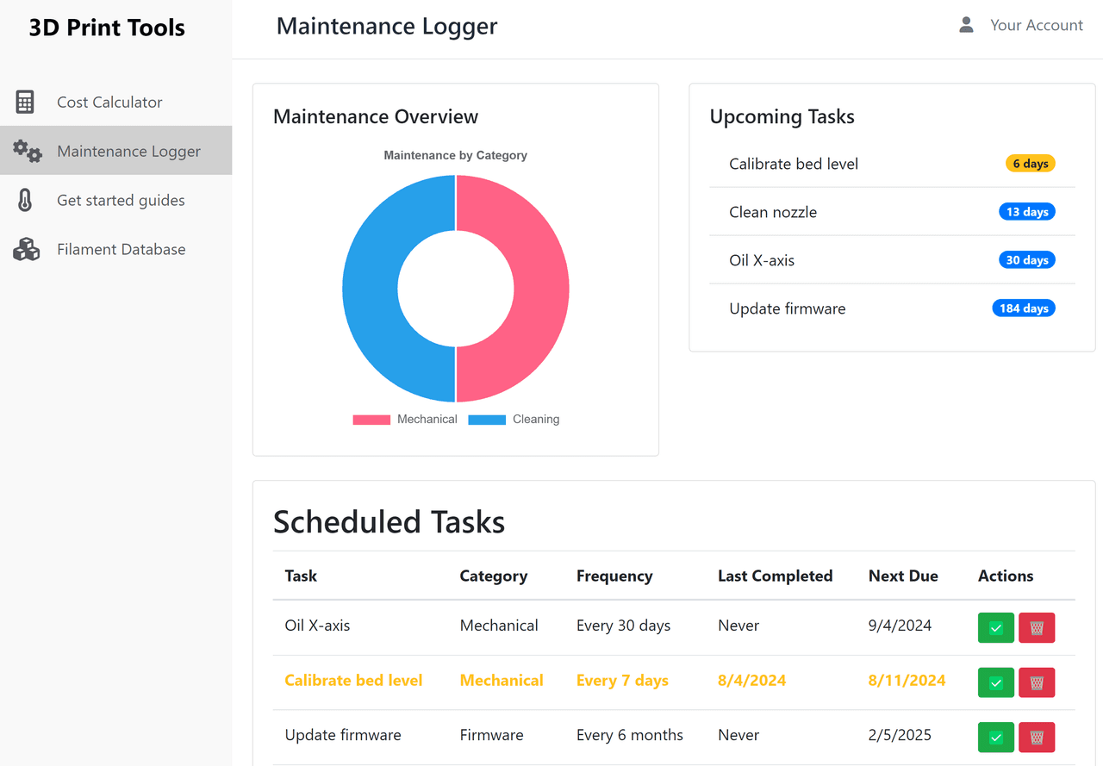Click the 3D Print Tools title
This screenshot has height=766, width=1103.
[x=107, y=28]
